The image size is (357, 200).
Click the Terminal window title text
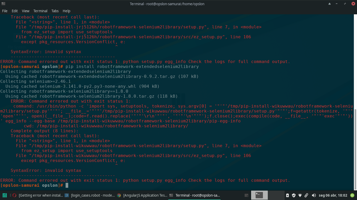pyautogui.click(x=167, y=4)
